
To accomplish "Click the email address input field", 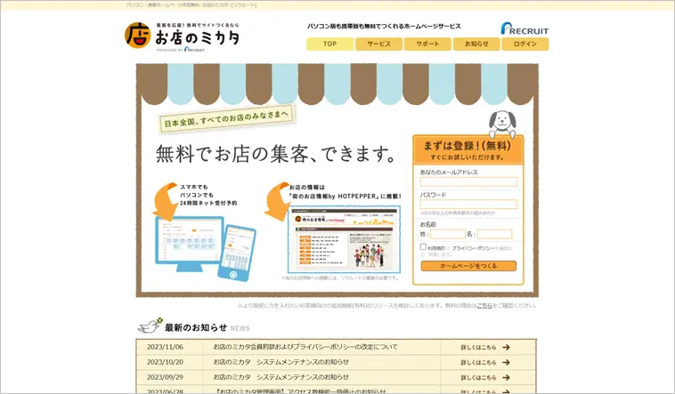I will [468, 181].
